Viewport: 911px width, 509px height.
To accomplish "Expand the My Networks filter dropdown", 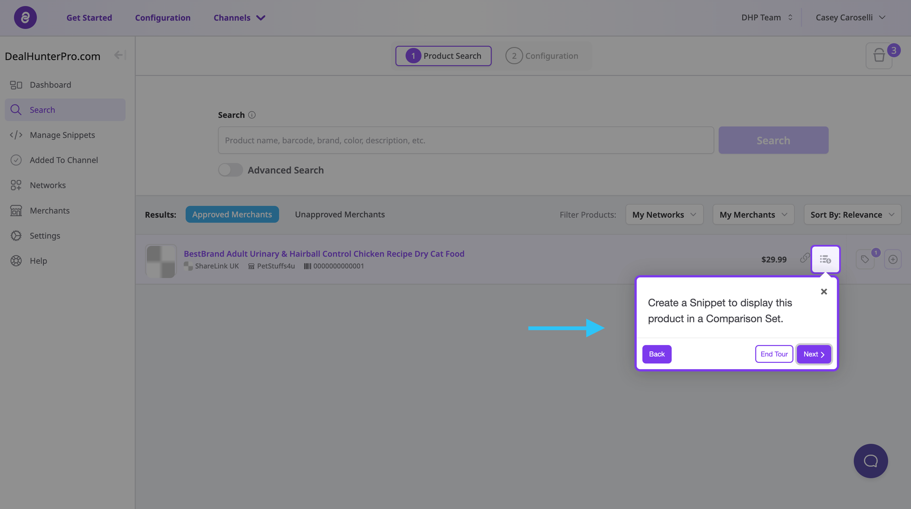I will pos(664,214).
